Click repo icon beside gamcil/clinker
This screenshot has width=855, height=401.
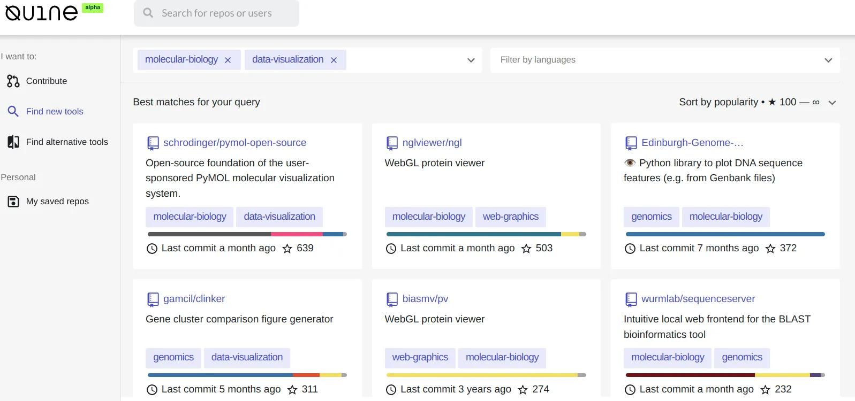point(153,299)
